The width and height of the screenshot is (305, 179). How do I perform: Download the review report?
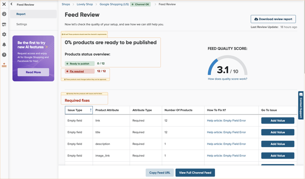click(x=273, y=19)
